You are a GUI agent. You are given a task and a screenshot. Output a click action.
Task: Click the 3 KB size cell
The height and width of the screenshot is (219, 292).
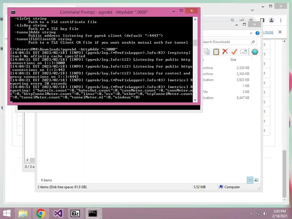pos(246,92)
